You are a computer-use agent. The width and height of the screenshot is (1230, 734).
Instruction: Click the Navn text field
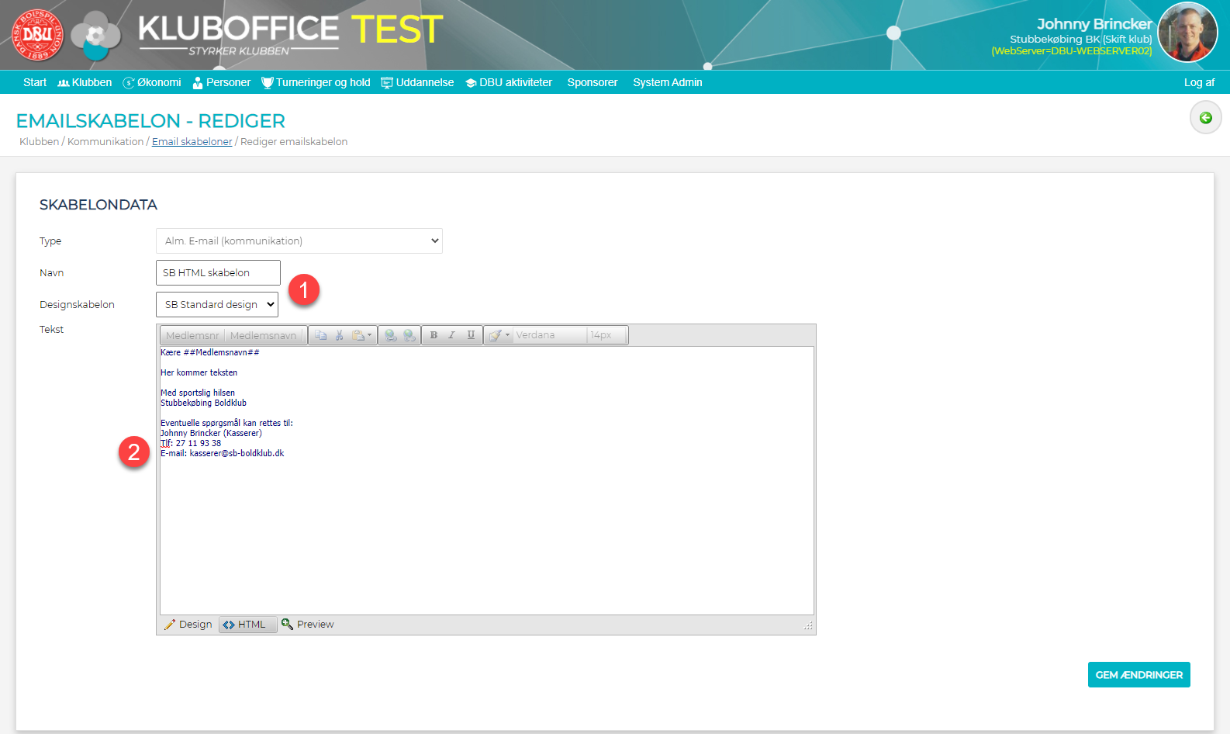(x=218, y=273)
